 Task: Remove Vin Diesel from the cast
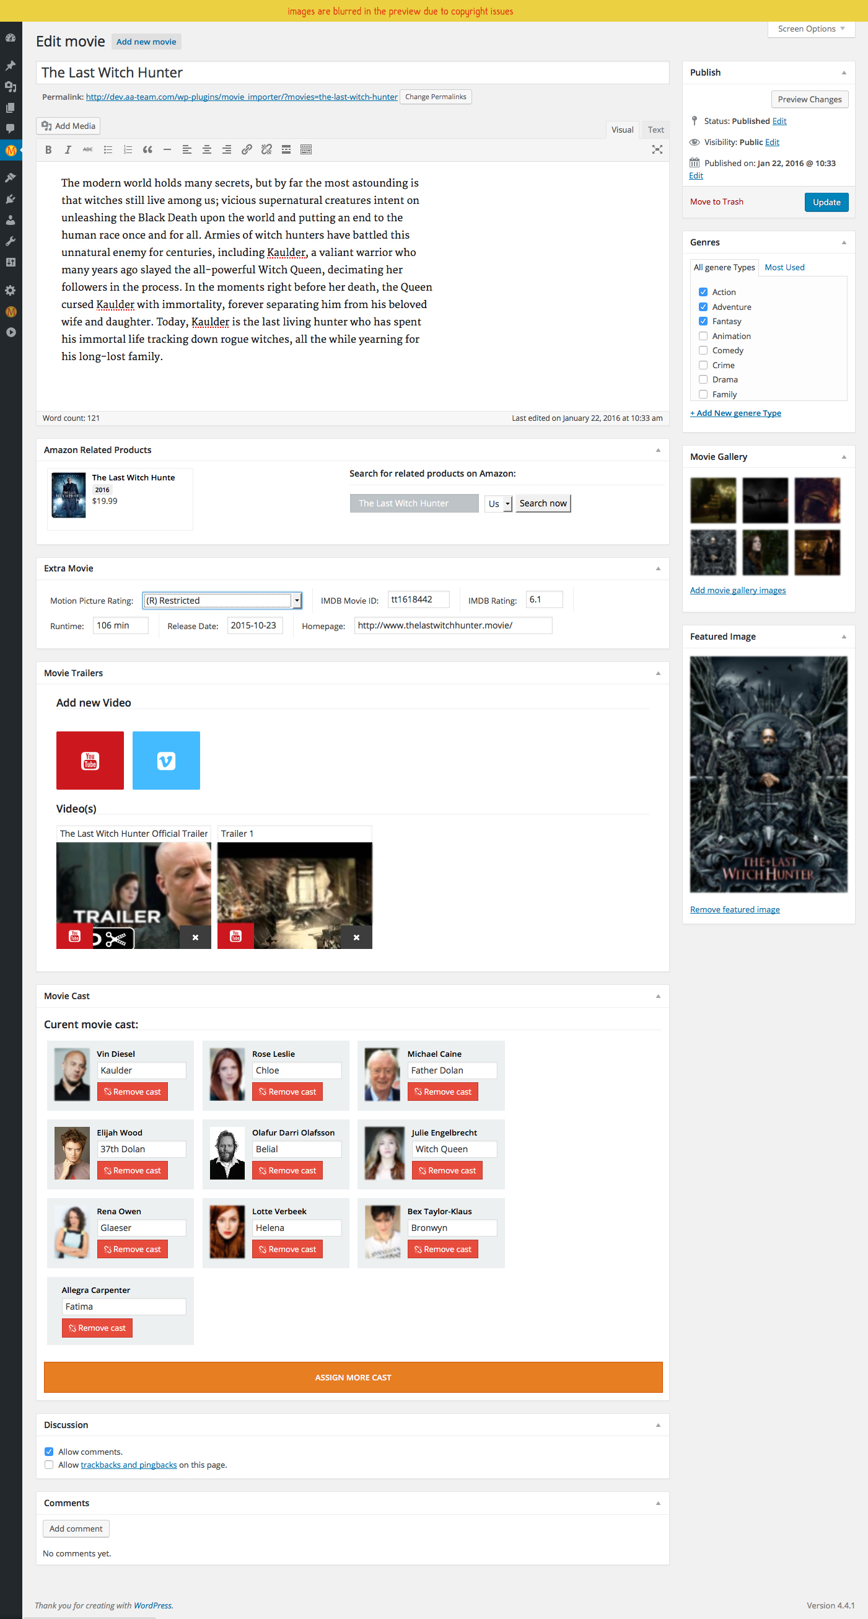133,1092
